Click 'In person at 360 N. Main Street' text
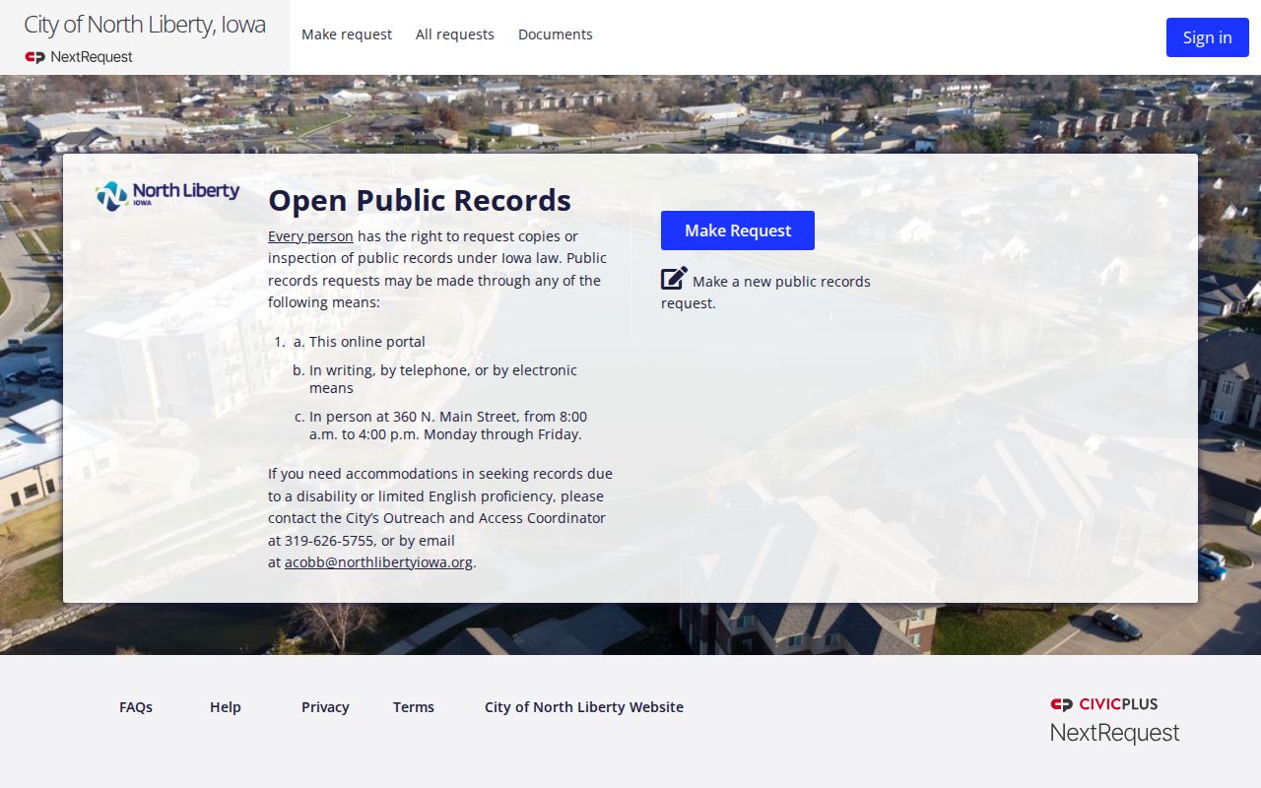 point(448,426)
